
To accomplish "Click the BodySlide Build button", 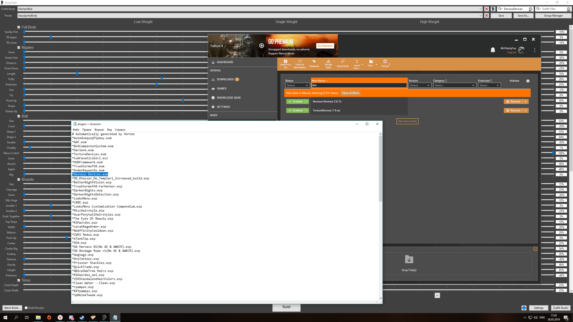I will pyautogui.click(x=286, y=307).
